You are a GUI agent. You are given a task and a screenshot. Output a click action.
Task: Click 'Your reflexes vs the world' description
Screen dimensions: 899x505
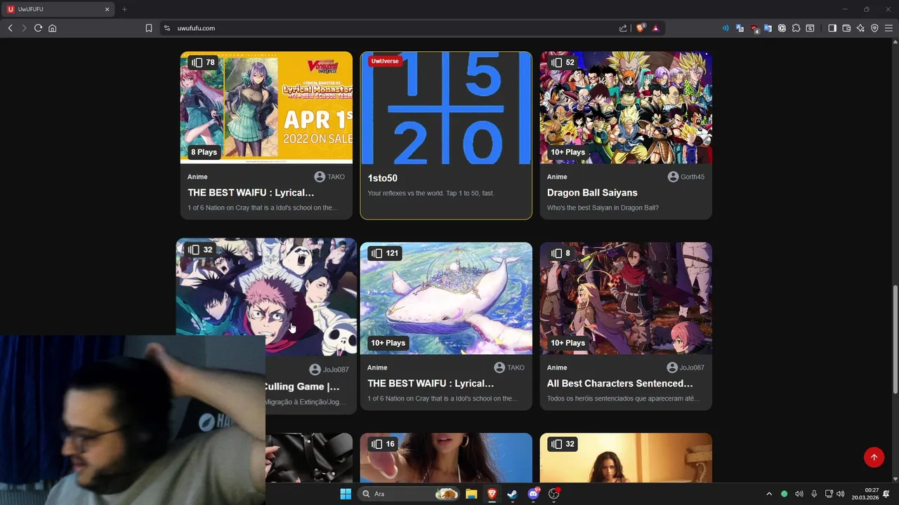(431, 193)
